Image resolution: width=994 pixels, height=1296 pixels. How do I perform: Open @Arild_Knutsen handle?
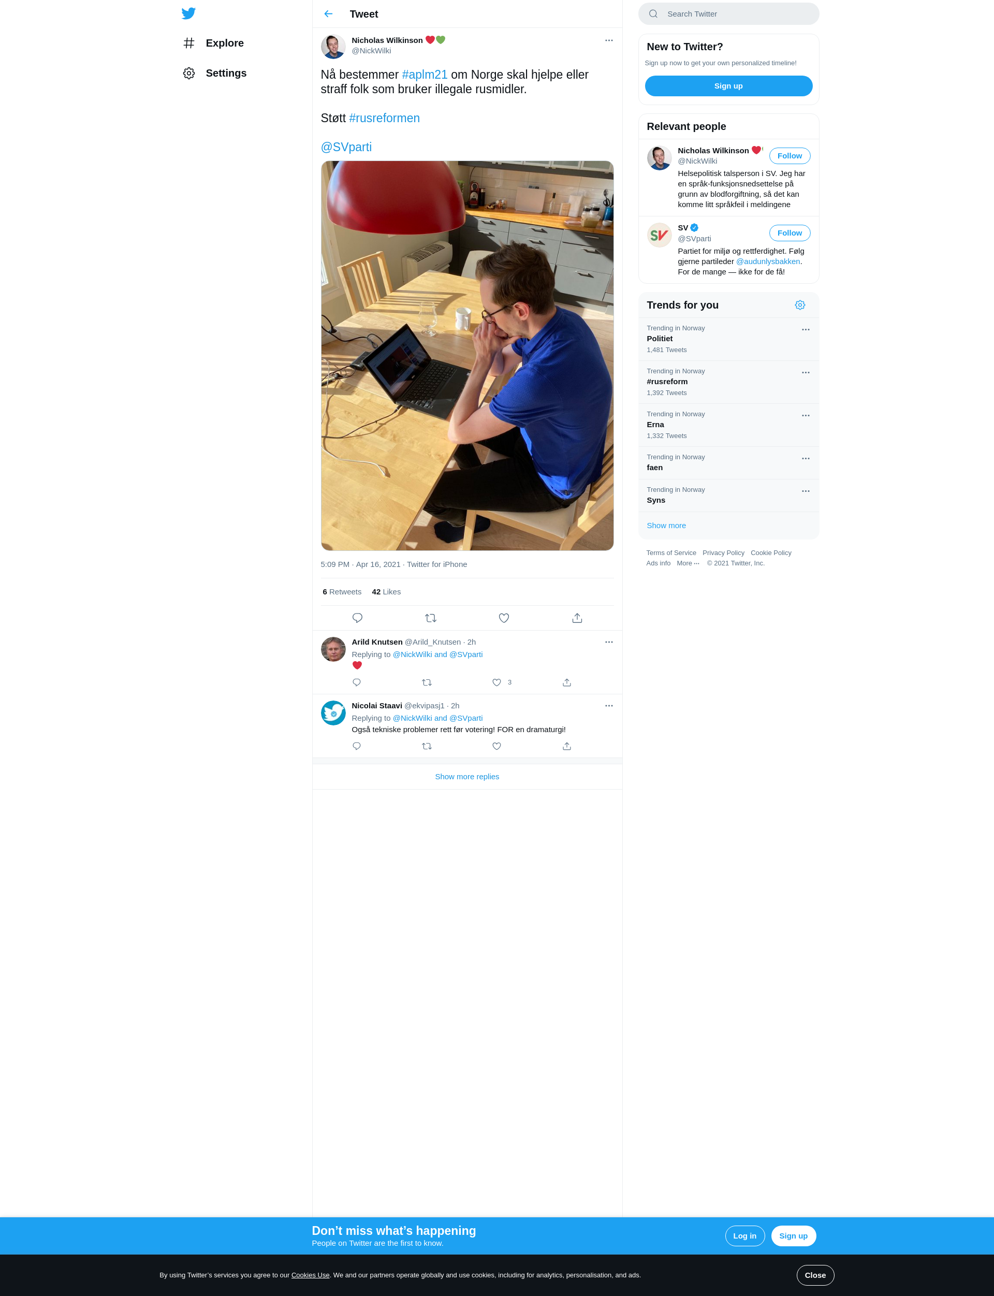pos(432,642)
